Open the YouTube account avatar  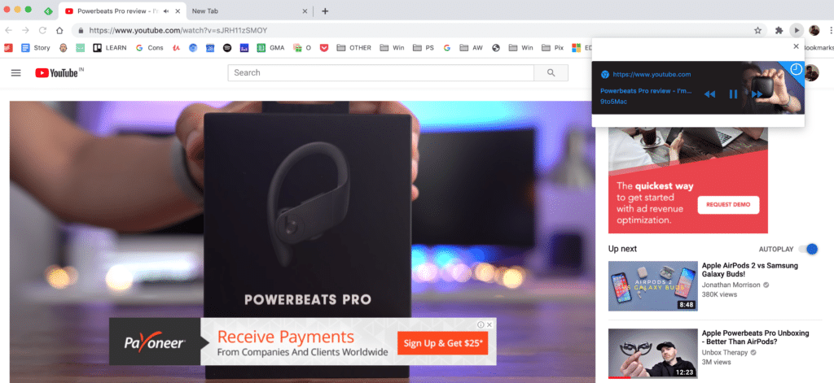pos(812,72)
